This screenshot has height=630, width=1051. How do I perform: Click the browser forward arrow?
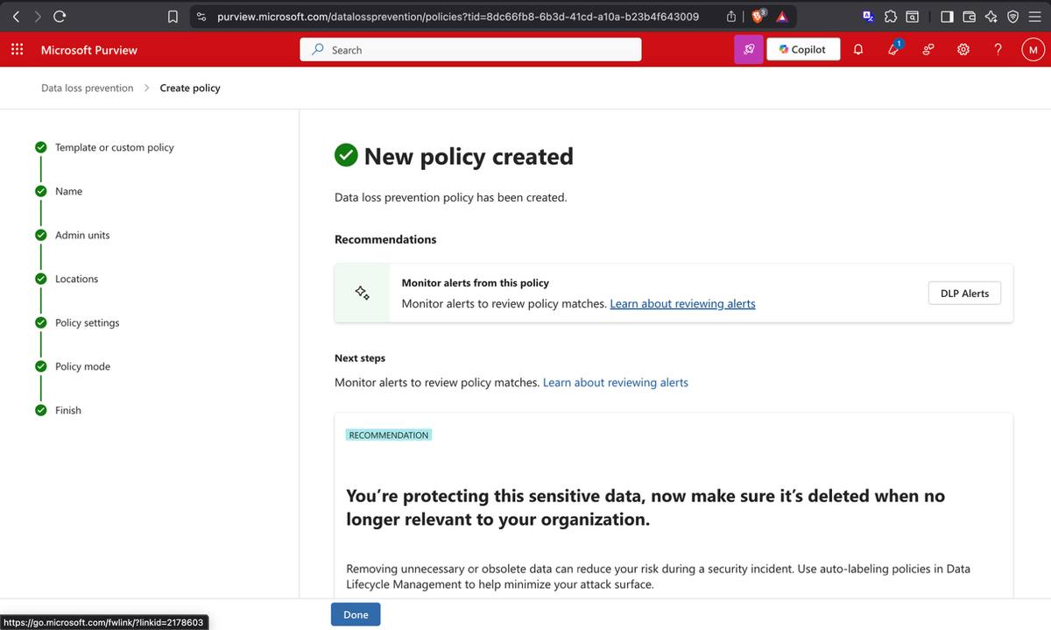(x=38, y=16)
